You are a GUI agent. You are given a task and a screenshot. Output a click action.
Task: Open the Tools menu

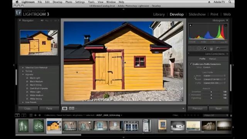pyautogui.click(x=91, y=2)
